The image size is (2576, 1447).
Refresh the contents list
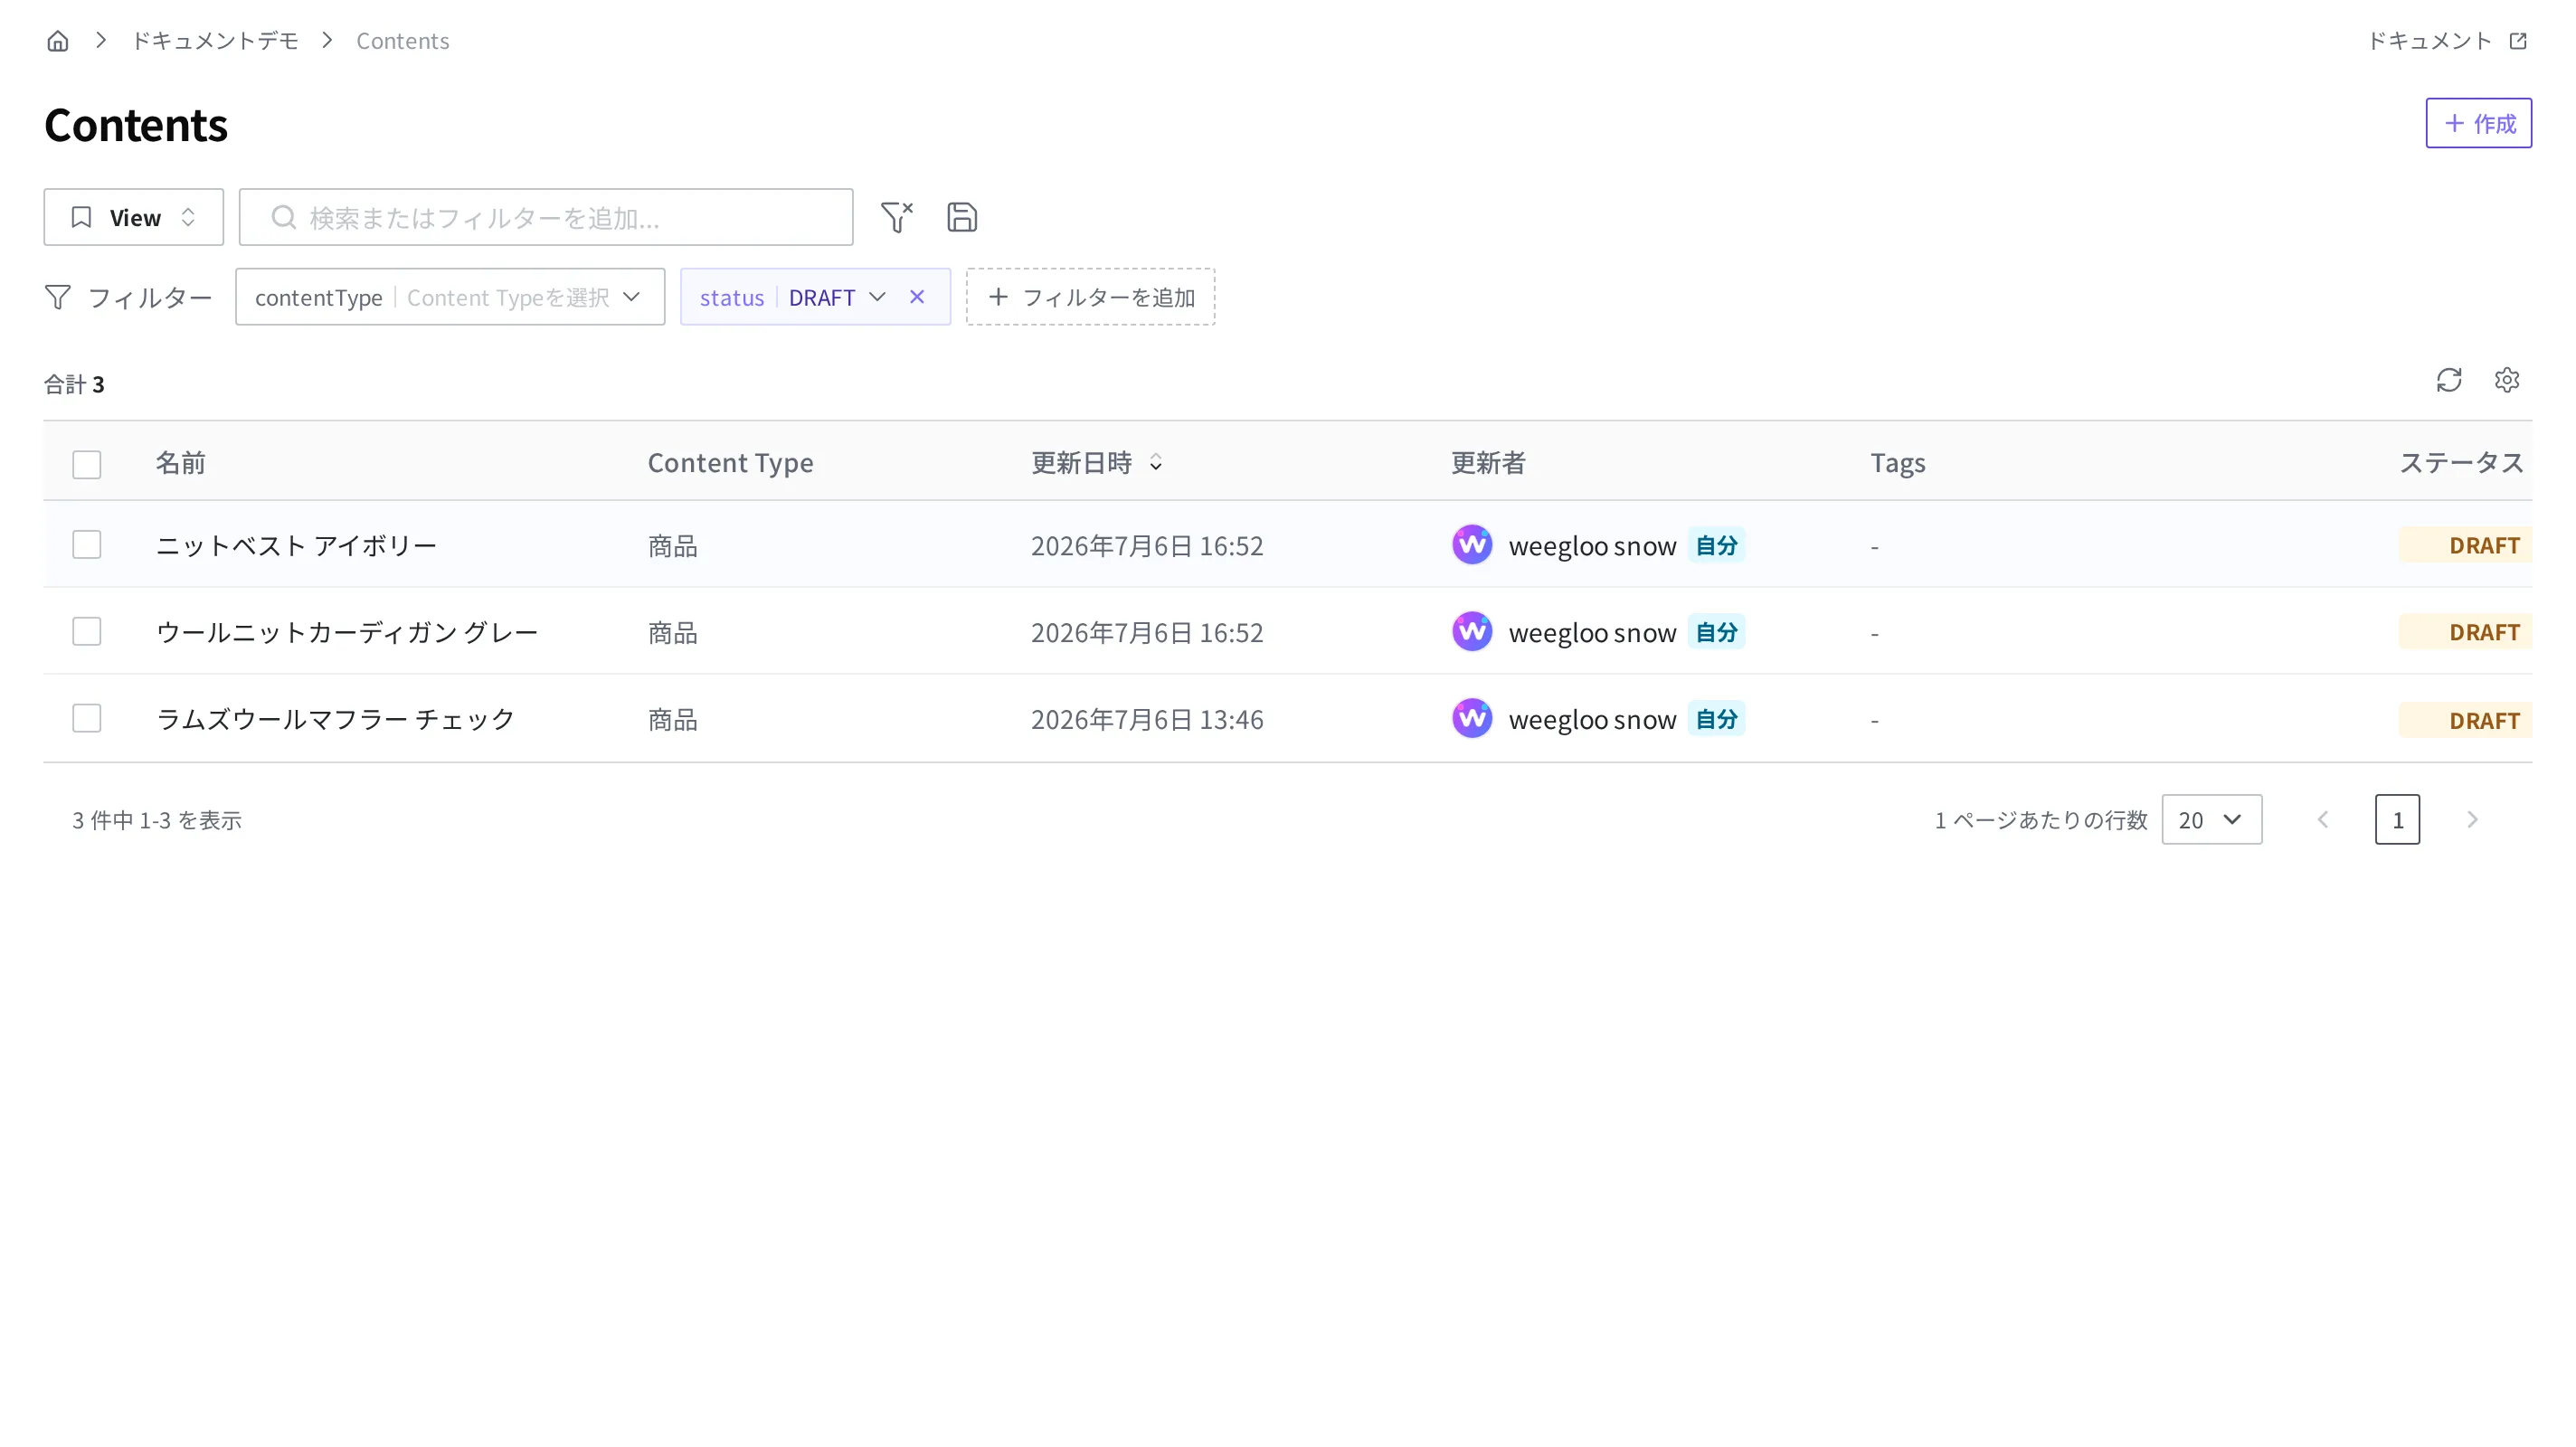(2449, 380)
